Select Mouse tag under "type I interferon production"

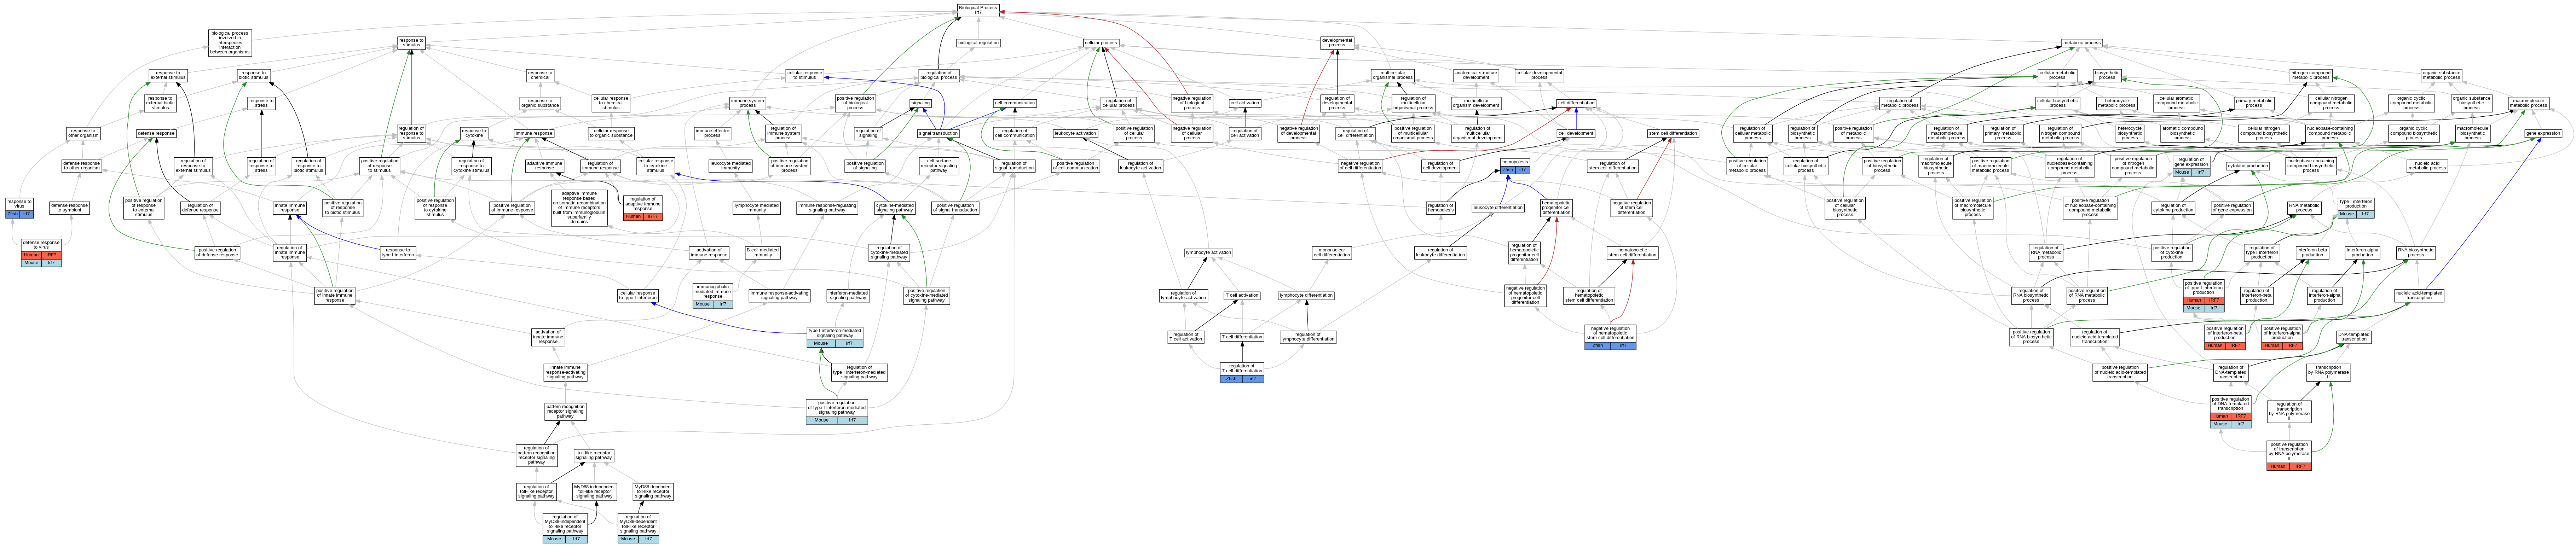coord(2347,214)
